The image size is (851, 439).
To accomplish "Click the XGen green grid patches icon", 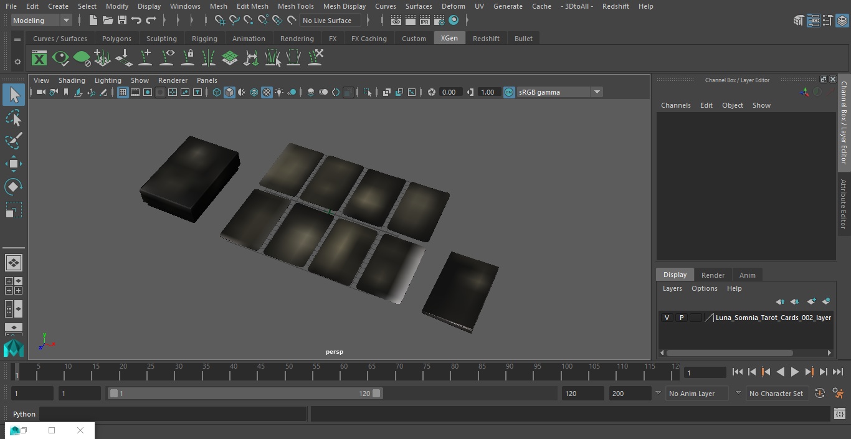I will click(230, 59).
